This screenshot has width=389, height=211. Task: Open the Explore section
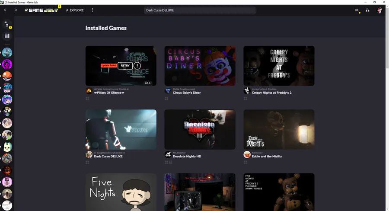(x=75, y=10)
